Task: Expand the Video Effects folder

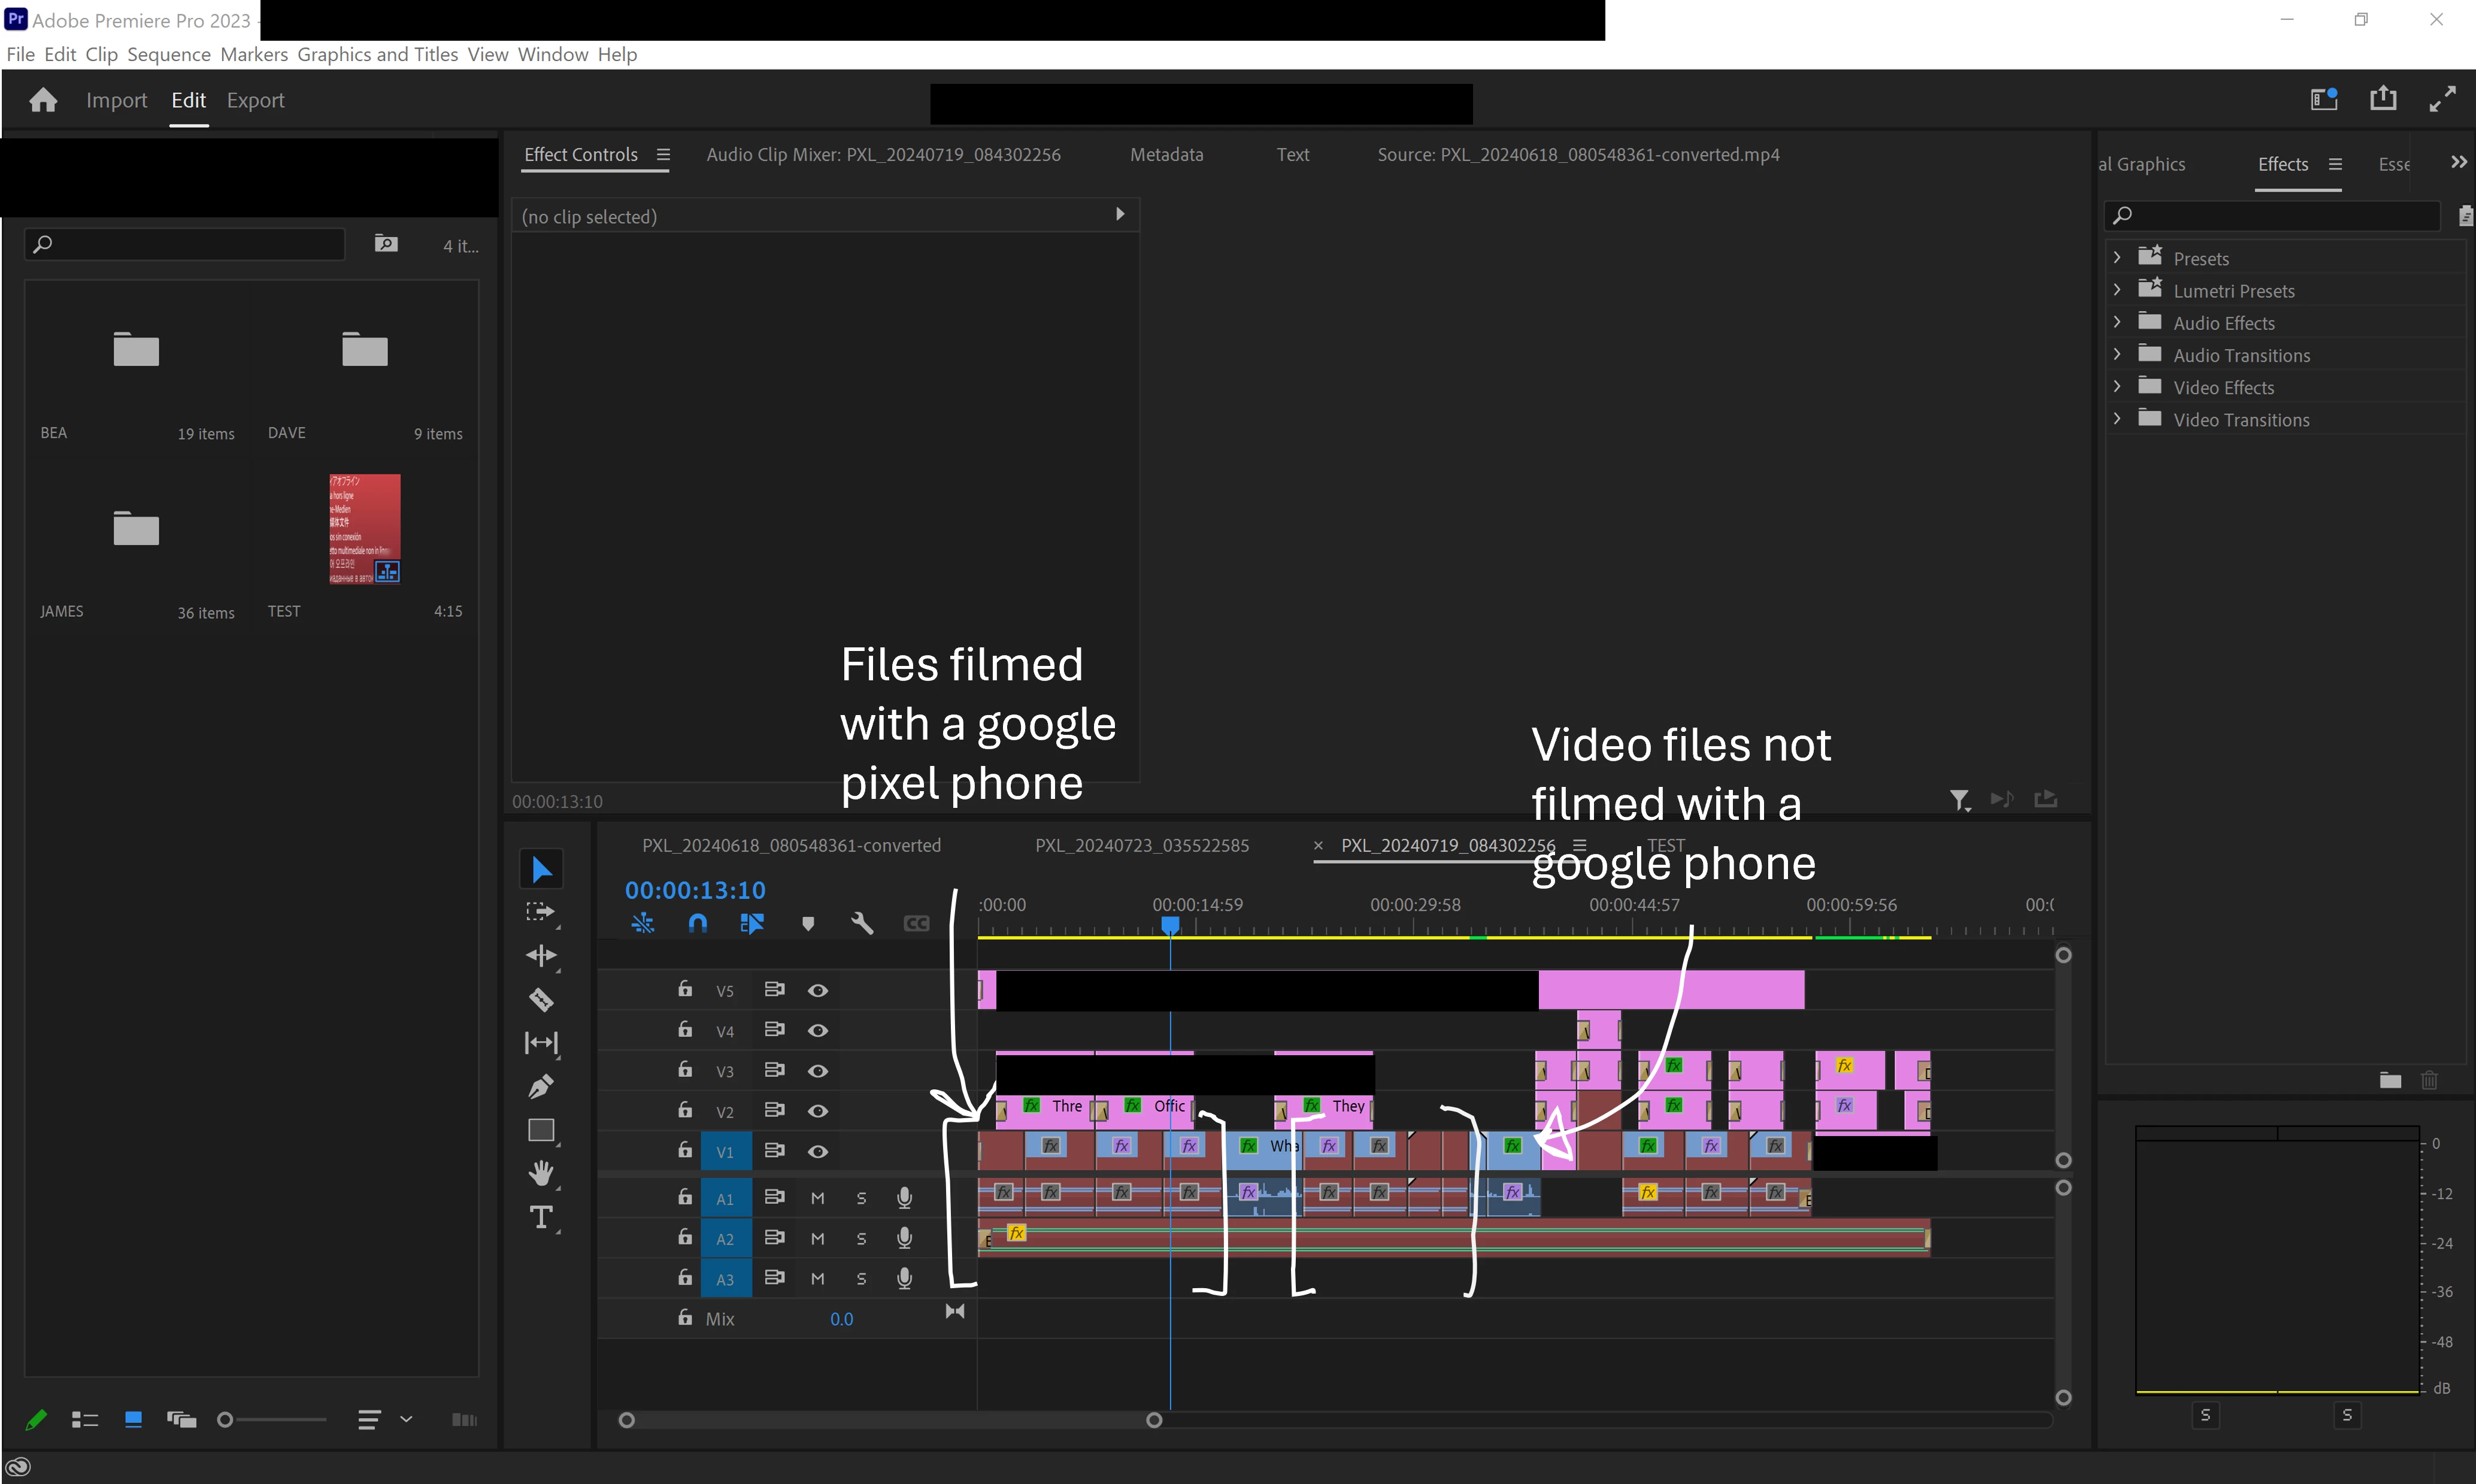Action: (x=2116, y=387)
